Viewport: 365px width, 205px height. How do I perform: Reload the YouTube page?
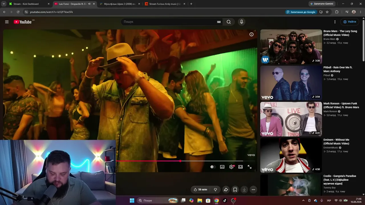pos(18,12)
